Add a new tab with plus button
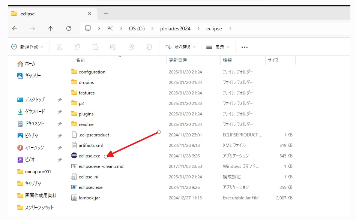This screenshot has height=220, width=356. (106, 13)
